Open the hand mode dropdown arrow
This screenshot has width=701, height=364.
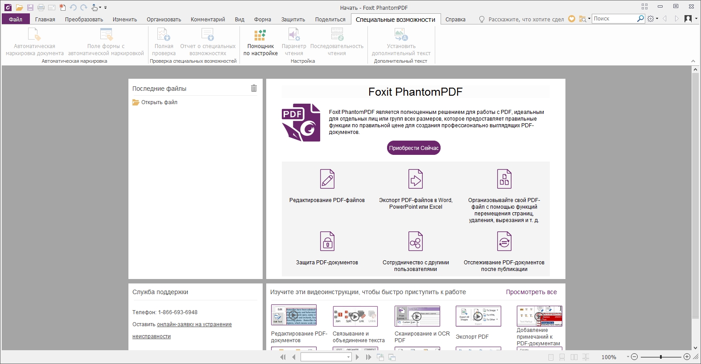[x=100, y=8]
